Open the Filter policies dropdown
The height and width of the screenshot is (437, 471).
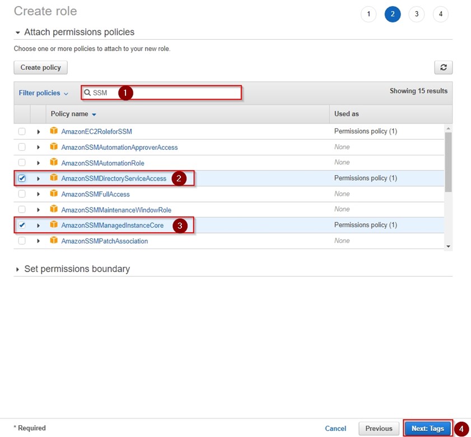[43, 93]
